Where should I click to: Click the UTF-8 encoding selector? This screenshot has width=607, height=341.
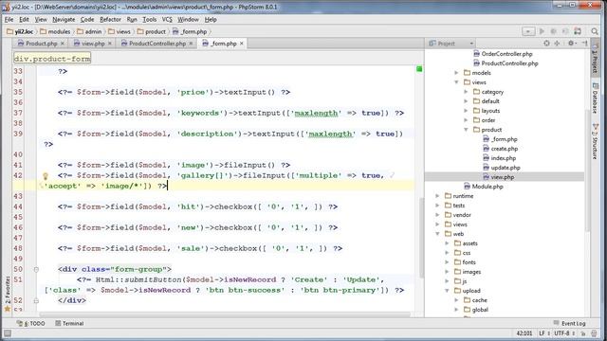[x=563, y=332]
